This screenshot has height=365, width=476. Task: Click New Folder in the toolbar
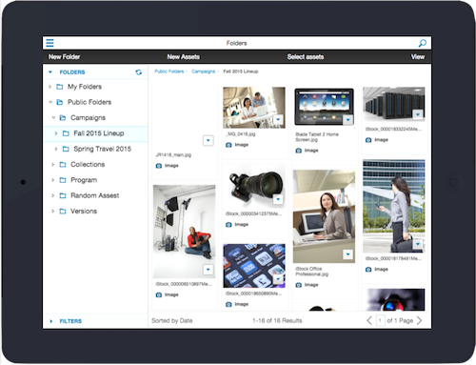click(64, 57)
